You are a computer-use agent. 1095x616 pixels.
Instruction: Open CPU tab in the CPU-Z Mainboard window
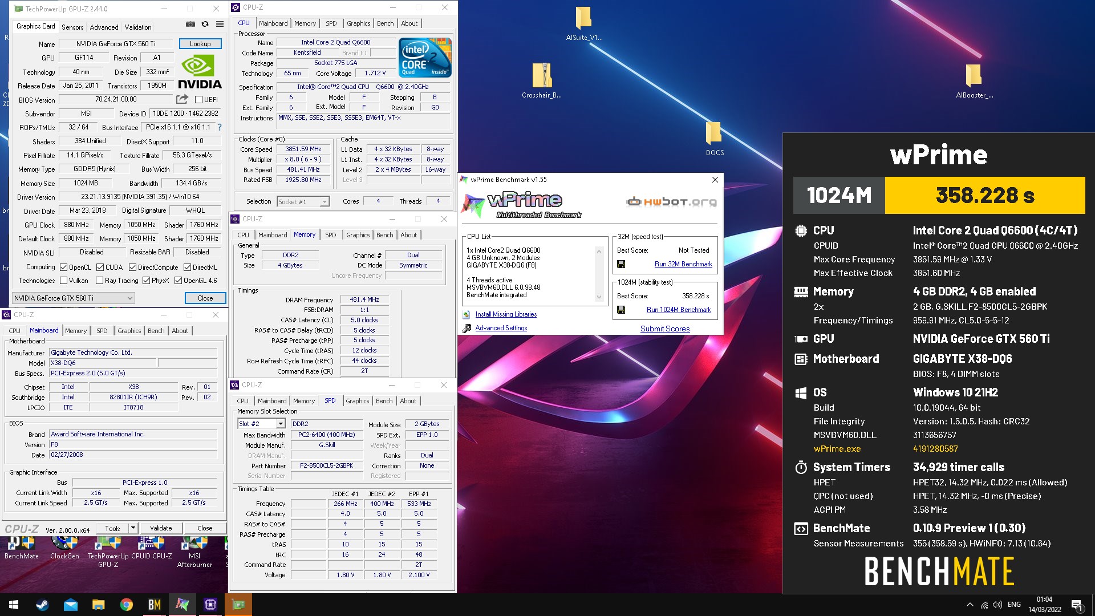(15, 331)
